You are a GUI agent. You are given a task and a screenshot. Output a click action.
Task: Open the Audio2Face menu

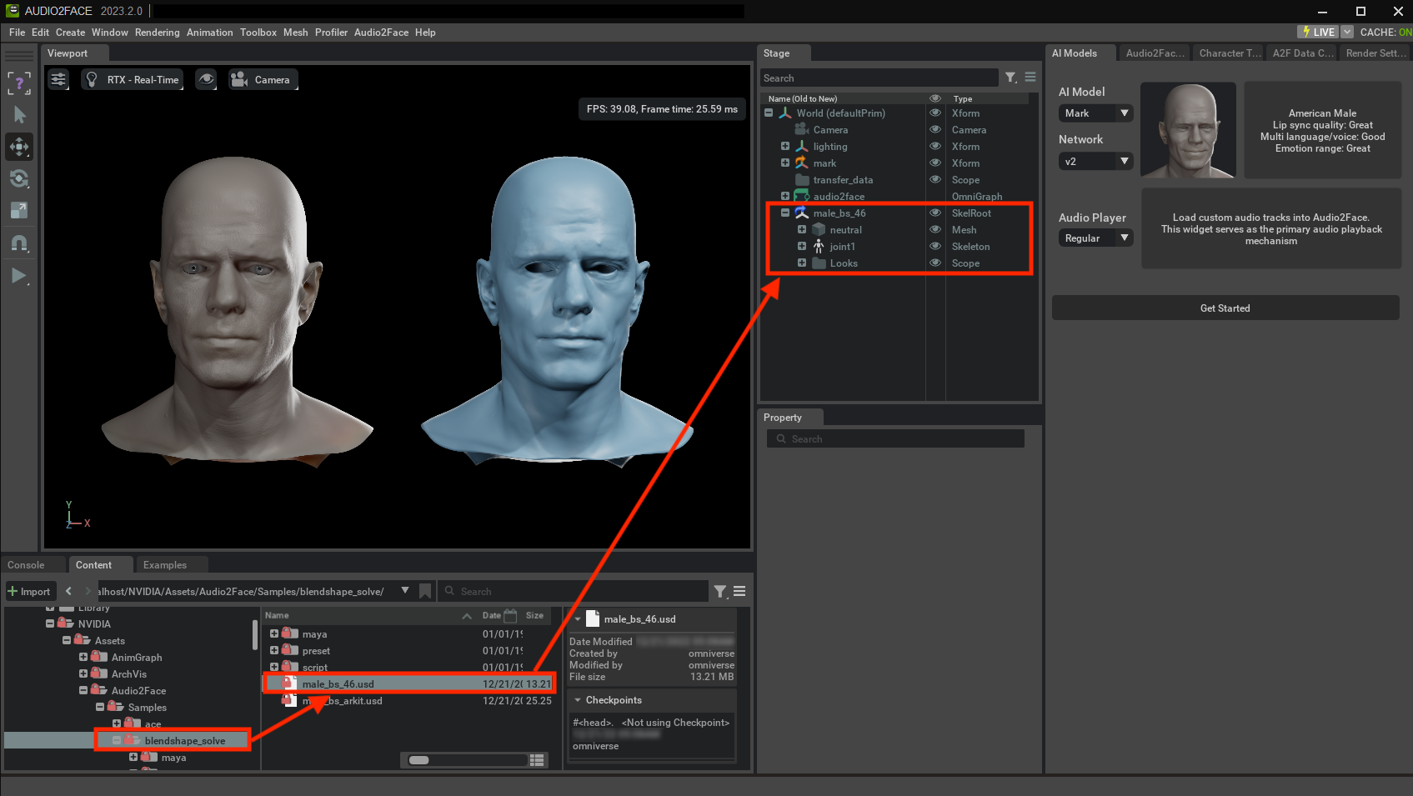(x=381, y=33)
